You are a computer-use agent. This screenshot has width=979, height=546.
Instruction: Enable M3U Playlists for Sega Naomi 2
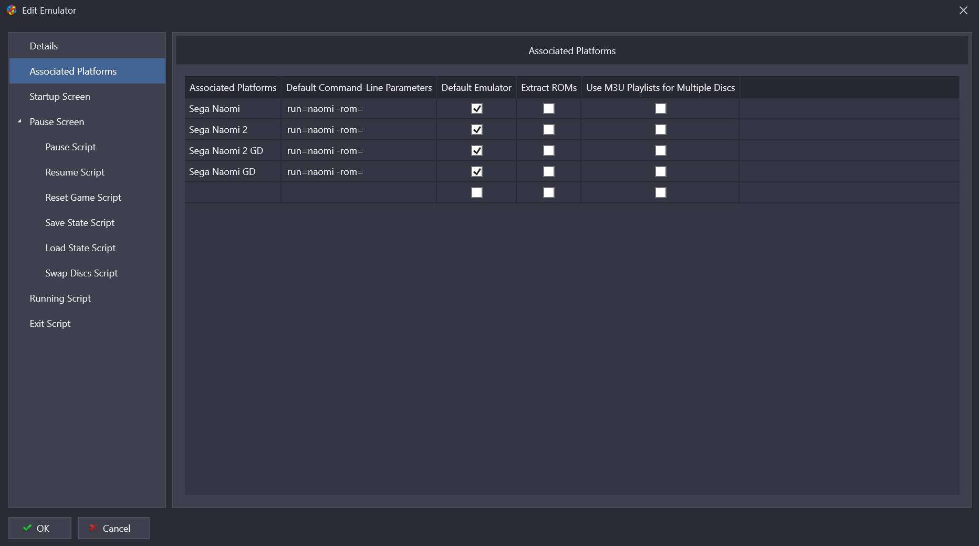click(661, 129)
